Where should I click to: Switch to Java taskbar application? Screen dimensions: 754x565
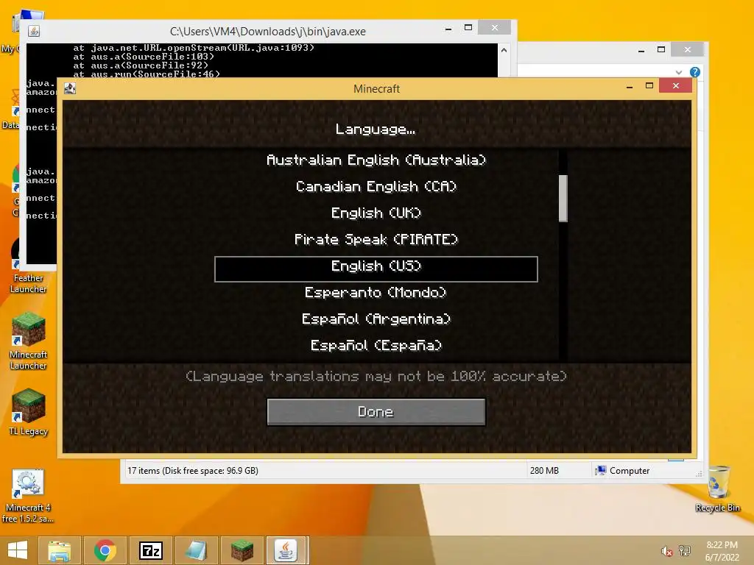pyautogui.click(x=286, y=550)
